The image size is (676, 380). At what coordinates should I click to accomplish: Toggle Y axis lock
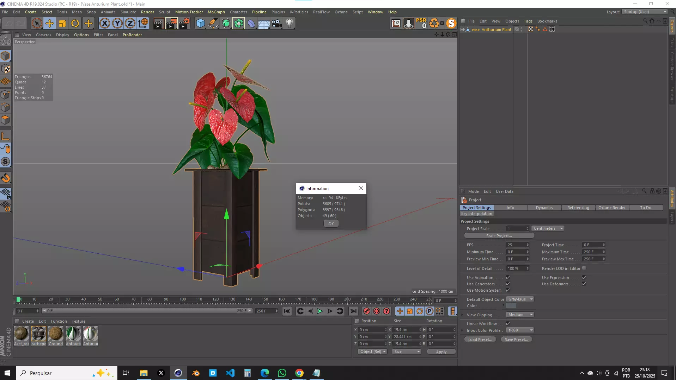117,24
